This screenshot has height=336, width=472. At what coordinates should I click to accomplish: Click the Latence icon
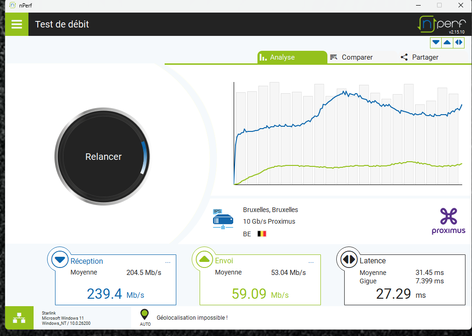pos(348,259)
